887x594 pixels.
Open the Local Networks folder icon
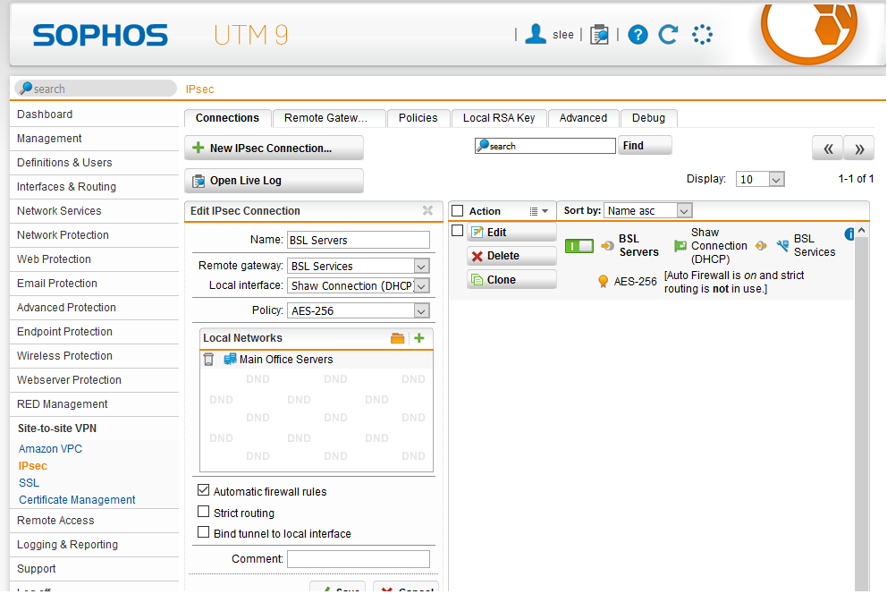point(398,338)
